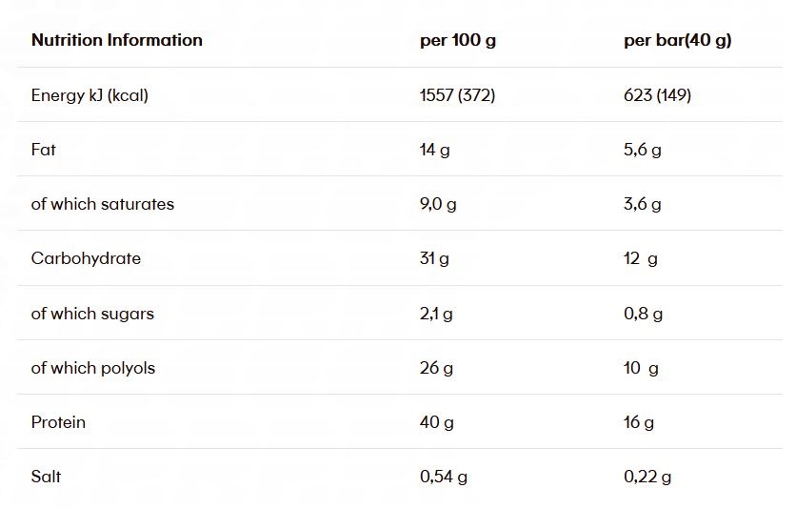The height and width of the screenshot is (509, 796).
Task: Select the '9,0 g' saturates value
Action: coord(438,204)
